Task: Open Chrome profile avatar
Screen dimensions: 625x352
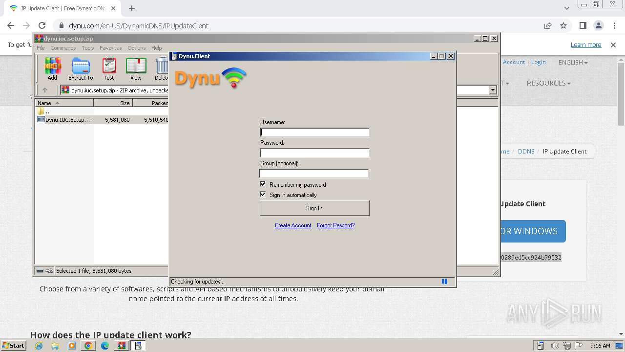Action: point(598,25)
